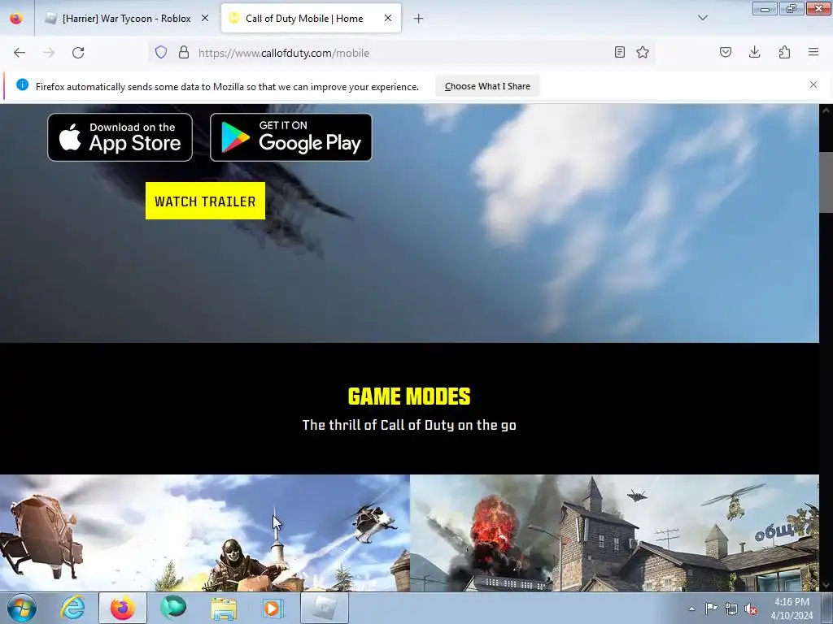Screen dimensions: 833x624
Task: Click the page vertical scrollbar thumb
Action: click(826, 181)
